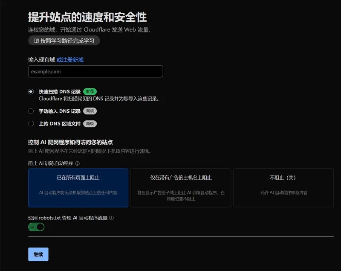Select the 手动输入 DNS 记录 radio button

point(30,111)
